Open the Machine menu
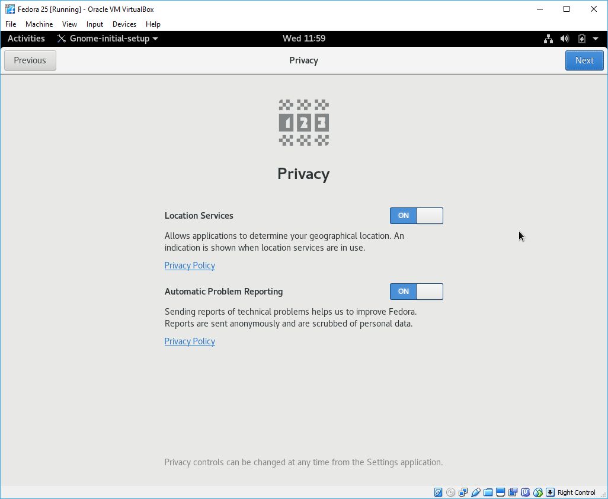This screenshot has height=499, width=608. tap(39, 24)
